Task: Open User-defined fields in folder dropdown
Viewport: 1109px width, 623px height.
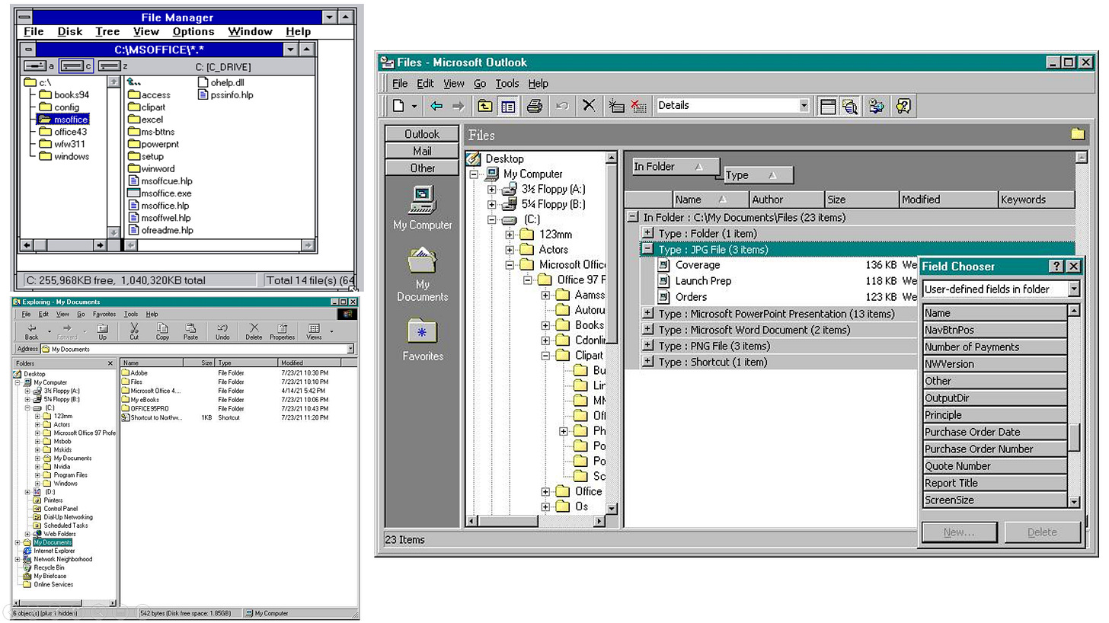Action: (1074, 289)
